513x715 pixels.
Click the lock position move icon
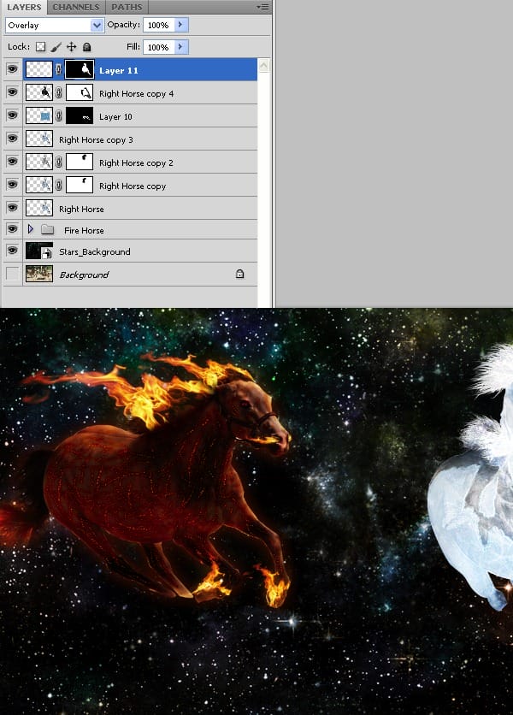(x=72, y=47)
